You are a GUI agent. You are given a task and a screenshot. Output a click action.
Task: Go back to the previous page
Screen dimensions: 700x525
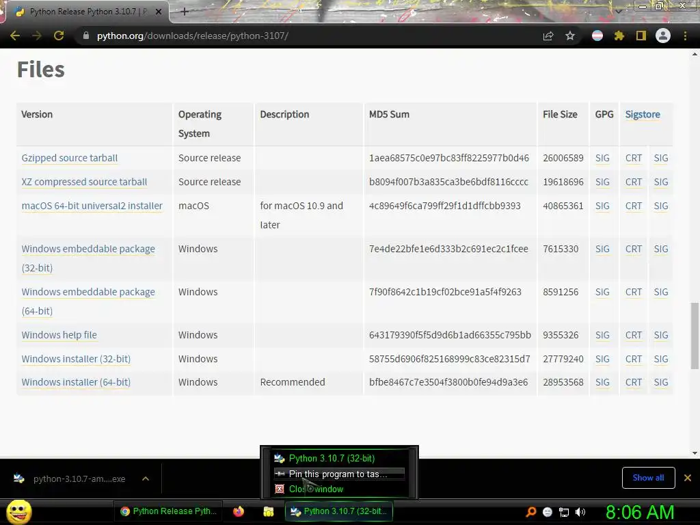[15, 36]
